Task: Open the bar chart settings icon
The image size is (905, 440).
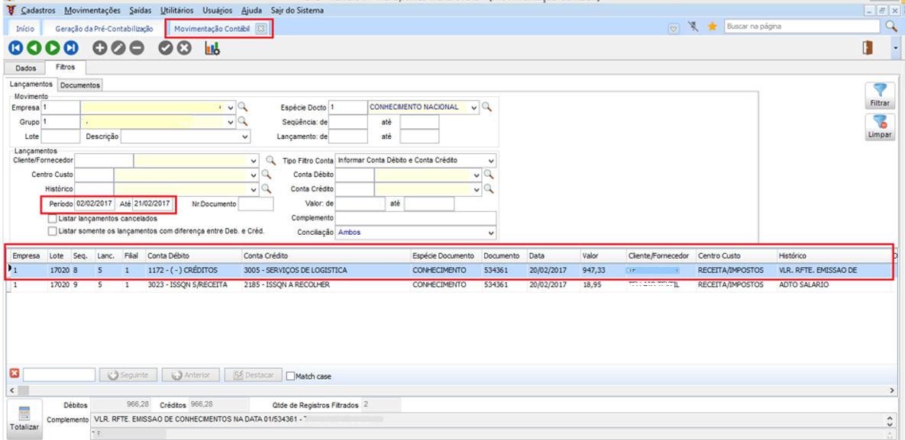Action: tap(212, 48)
